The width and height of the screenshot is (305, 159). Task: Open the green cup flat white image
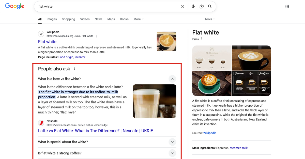tap(212, 84)
